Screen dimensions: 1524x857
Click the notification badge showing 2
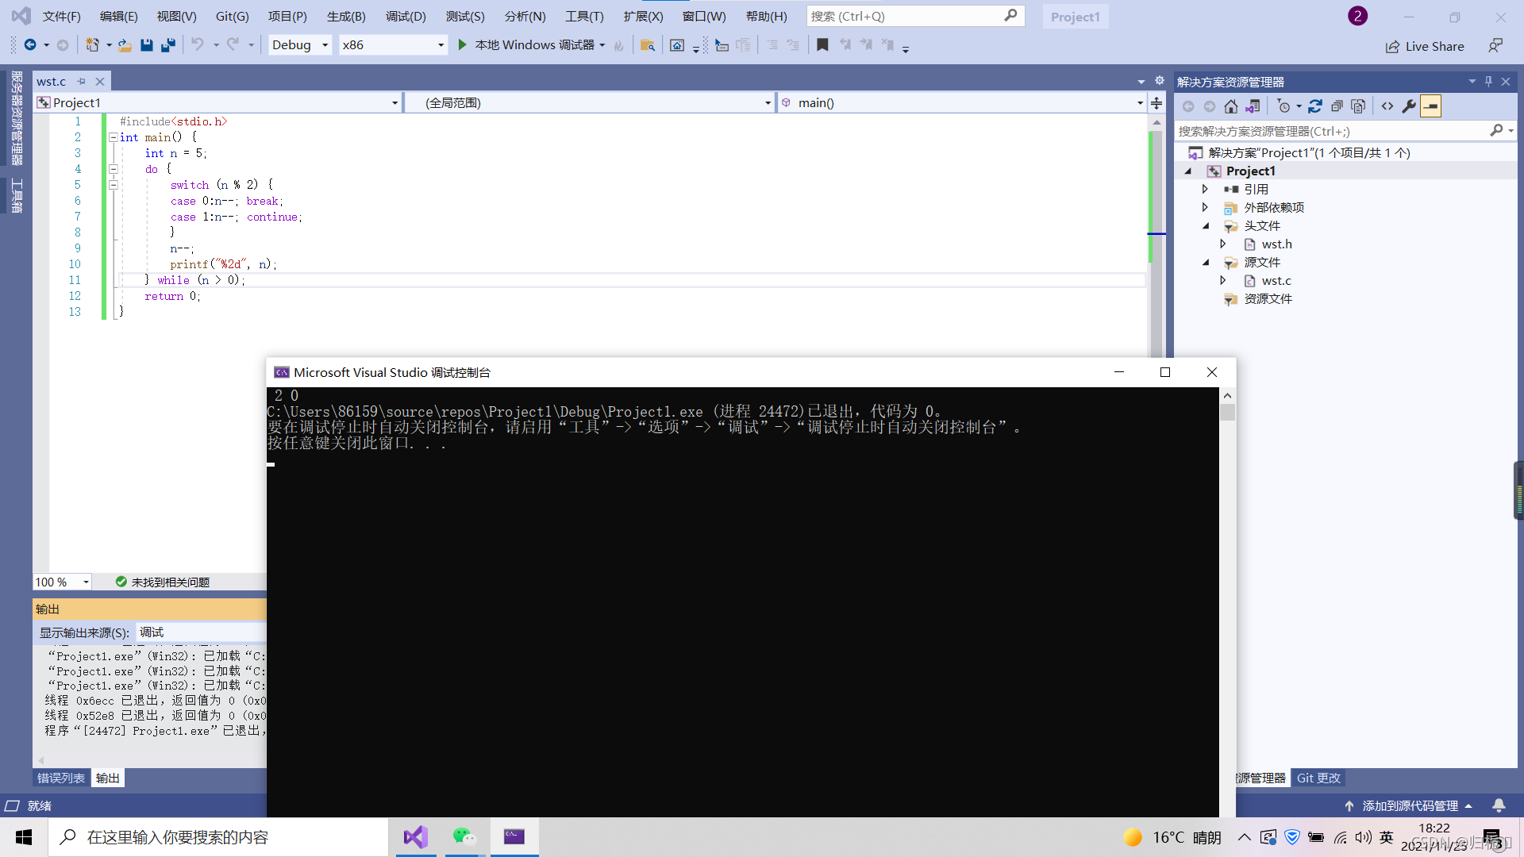coord(1357,16)
